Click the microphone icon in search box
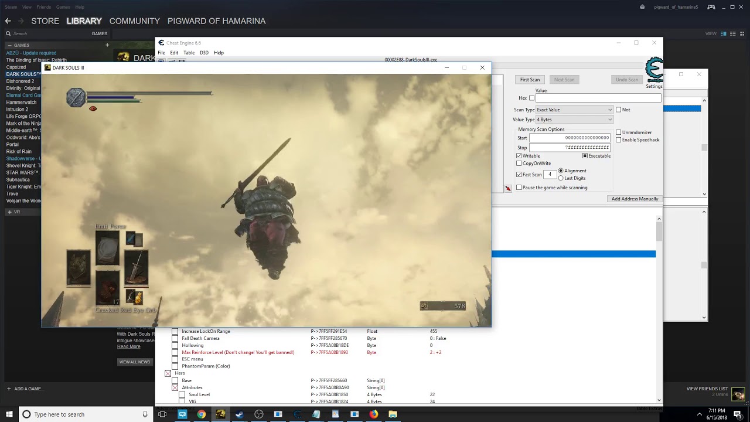 tap(145, 414)
